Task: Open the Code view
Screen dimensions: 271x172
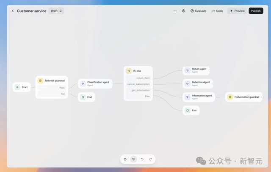Action: click(217, 11)
